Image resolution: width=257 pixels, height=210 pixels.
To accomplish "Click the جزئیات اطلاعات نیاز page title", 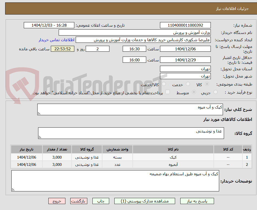I will click(x=232, y=9).
